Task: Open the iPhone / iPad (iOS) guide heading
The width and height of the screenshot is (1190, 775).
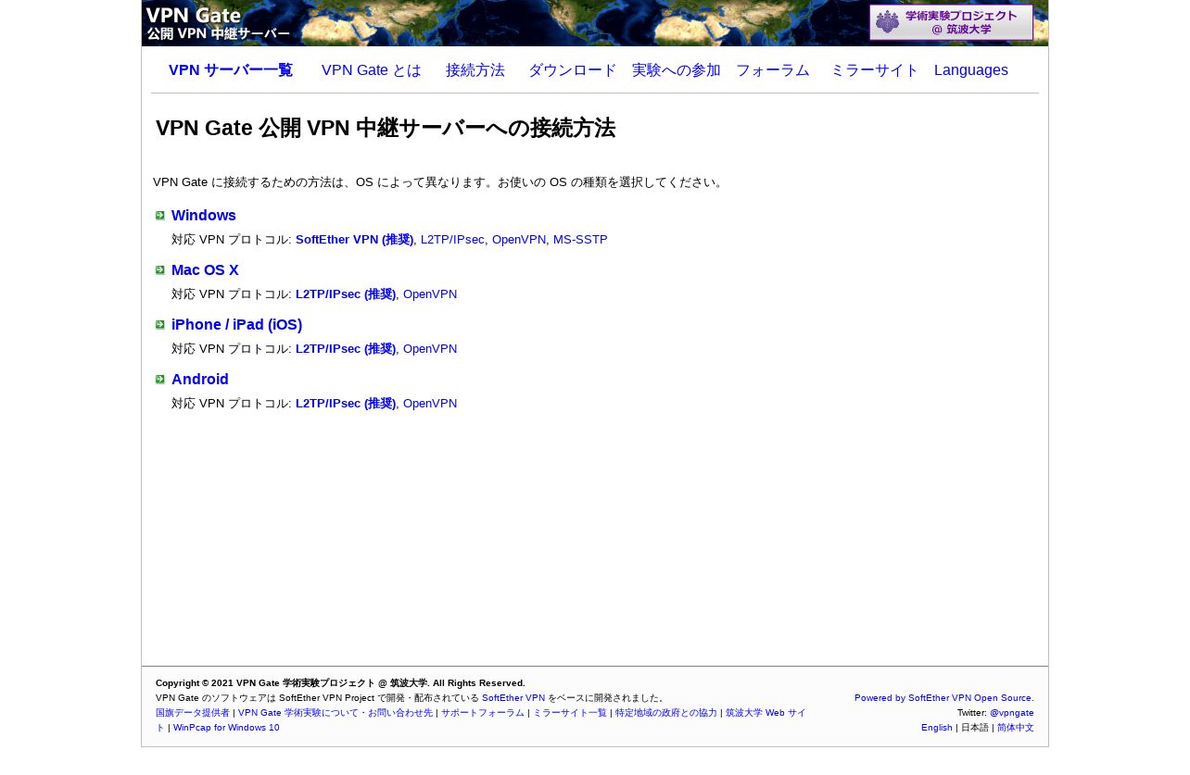Action: coord(236,325)
